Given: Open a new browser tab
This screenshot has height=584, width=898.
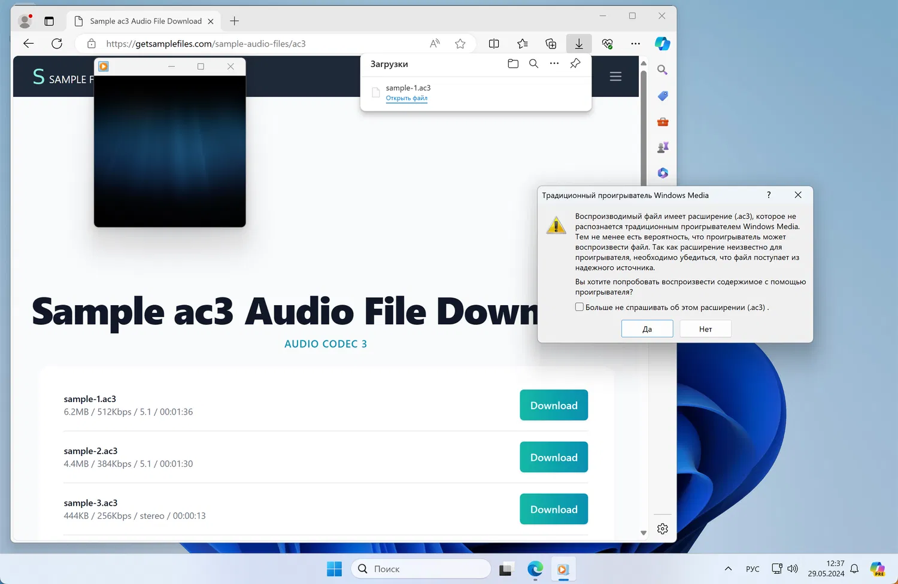Looking at the screenshot, I should (x=234, y=21).
